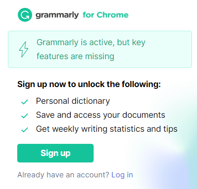Click the checkmark beside weekly writing statistics
Viewport: 197px width, 189px height.
point(25,130)
